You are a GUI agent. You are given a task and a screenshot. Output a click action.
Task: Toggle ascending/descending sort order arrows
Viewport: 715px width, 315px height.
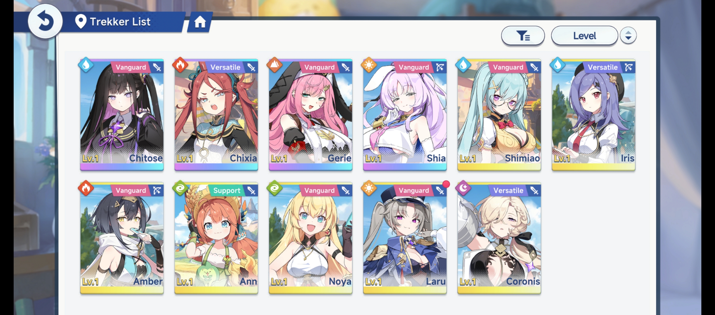628,36
